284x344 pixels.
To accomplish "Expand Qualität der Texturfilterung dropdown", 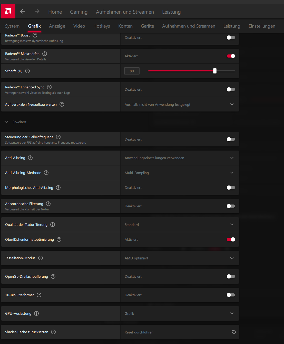I will pos(180,225).
